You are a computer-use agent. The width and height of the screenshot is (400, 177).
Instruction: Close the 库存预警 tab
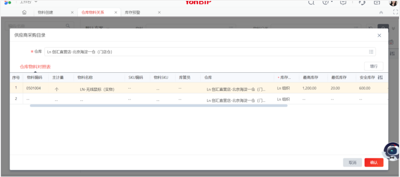pyautogui.click(x=159, y=12)
